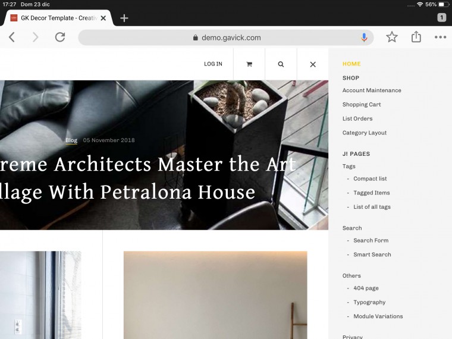Open the shopping cart icon

coord(249,64)
